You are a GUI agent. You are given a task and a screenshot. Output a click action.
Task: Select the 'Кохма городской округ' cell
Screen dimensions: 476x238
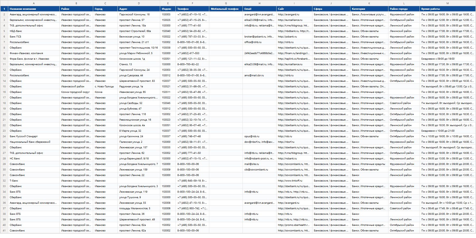[76, 92]
